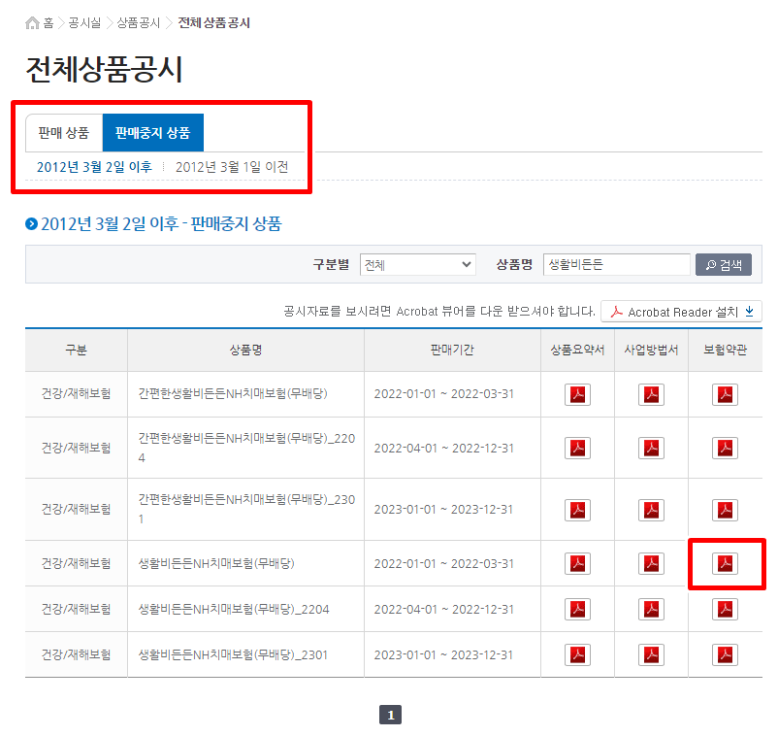Open 상품요약서 PDF for 생활비든든NH치매보험(무배당)_2204

(577, 610)
